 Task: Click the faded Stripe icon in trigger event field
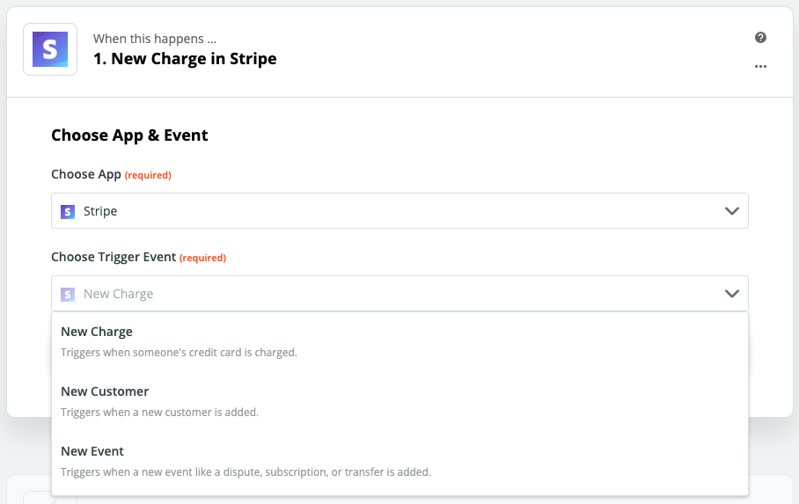click(68, 294)
